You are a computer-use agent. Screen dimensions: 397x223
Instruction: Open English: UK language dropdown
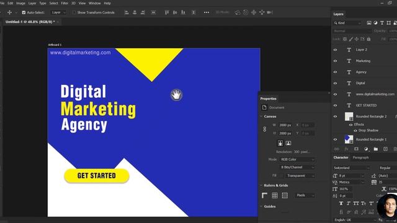pos(354,220)
